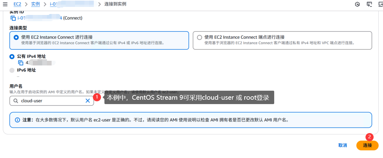The image size is (383, 158).
Task: Open the hexagon settings icon at top right
Action: 357,4
